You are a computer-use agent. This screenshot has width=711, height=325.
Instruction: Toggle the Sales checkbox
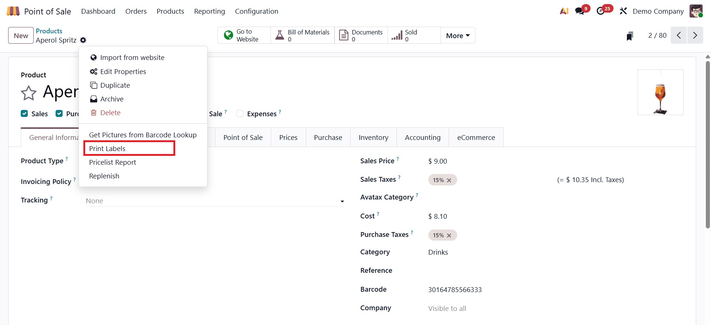pyautogui.click(x=24, y=114)
